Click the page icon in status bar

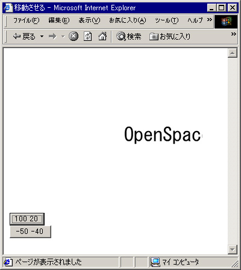click(8, 262)
